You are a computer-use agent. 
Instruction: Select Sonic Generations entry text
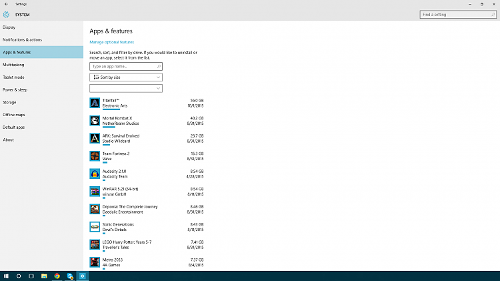click(x=118, y=224)
